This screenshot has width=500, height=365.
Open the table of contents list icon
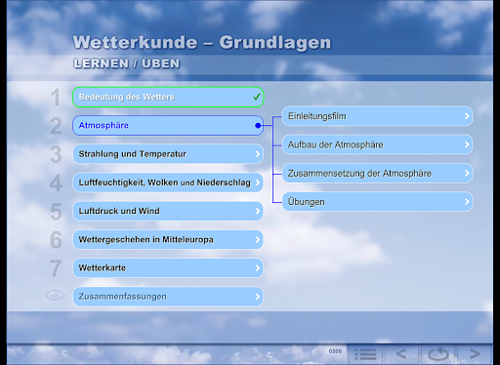[365, 354]
